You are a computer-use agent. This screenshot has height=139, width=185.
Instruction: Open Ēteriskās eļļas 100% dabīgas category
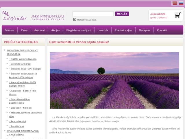pos(25,69)
